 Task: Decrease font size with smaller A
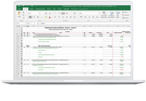[x=50, y=13]
